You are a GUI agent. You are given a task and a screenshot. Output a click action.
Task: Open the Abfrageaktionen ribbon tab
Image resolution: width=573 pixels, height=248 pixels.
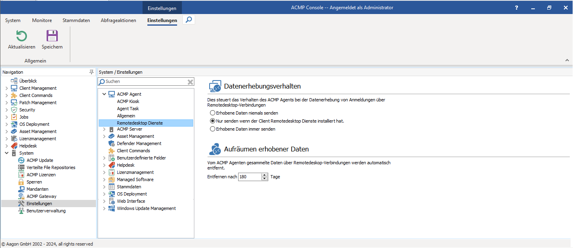pyautogui.click(x=118, y=20)
